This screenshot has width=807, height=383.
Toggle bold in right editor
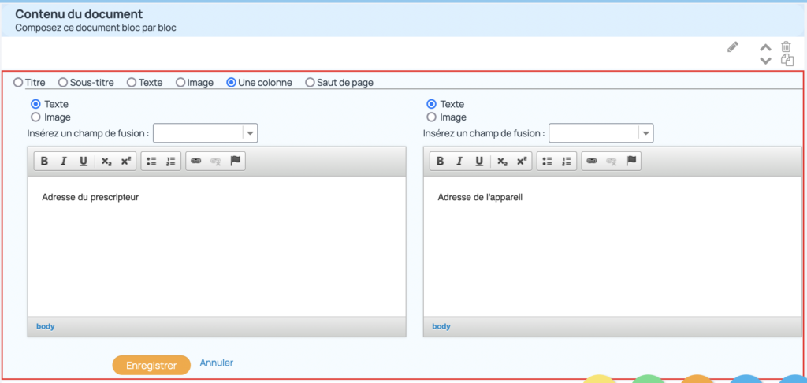pyautogui.click(x=440, y=161)
